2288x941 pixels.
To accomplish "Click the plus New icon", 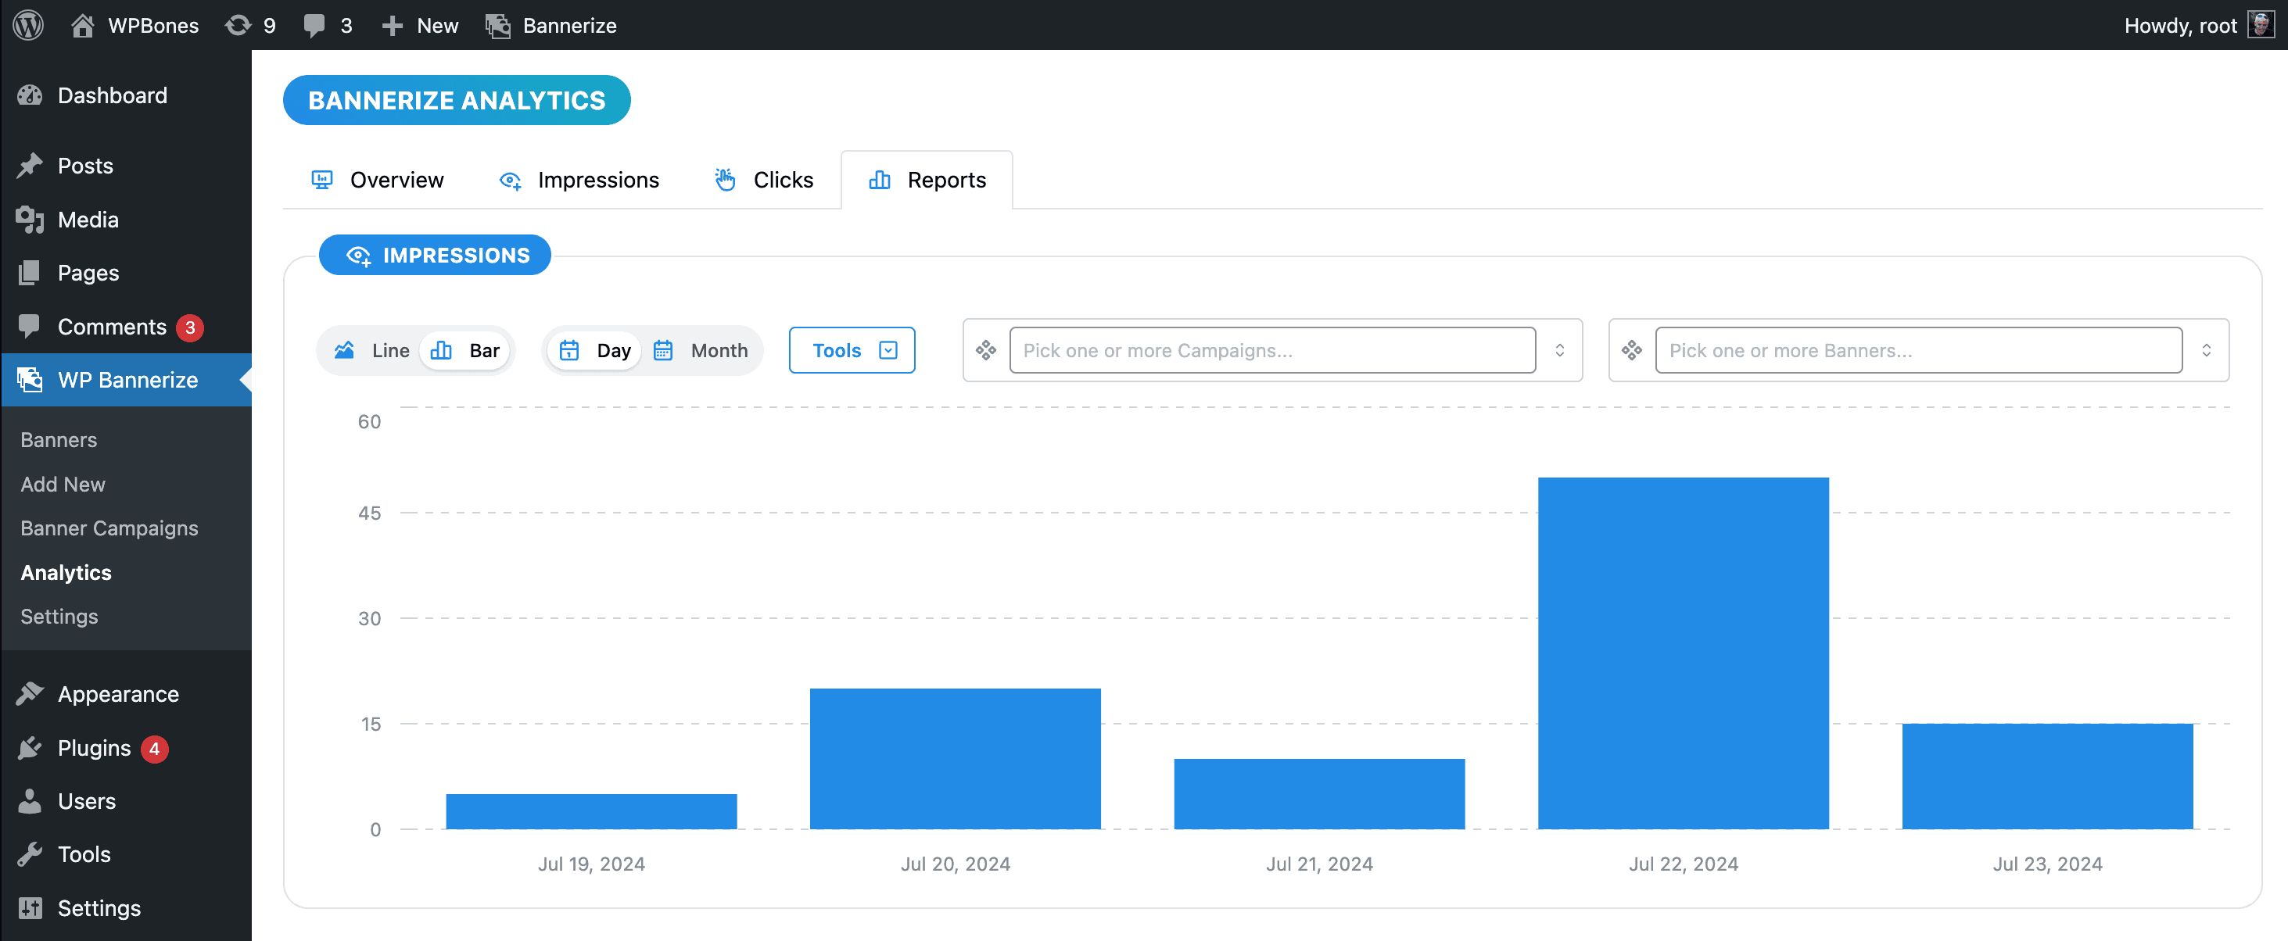I will (x=392, y=26).
